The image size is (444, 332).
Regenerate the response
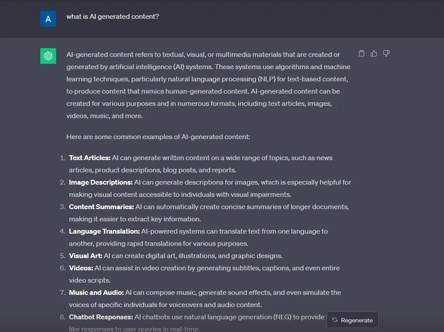click(x=352, y=320)
